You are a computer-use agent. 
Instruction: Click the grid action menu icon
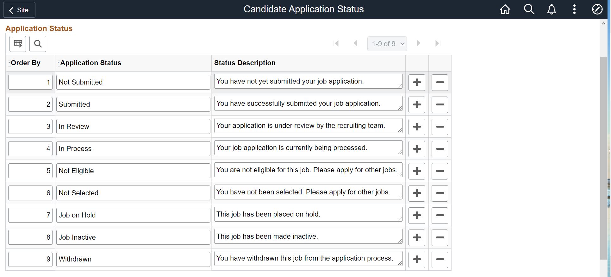18,44
